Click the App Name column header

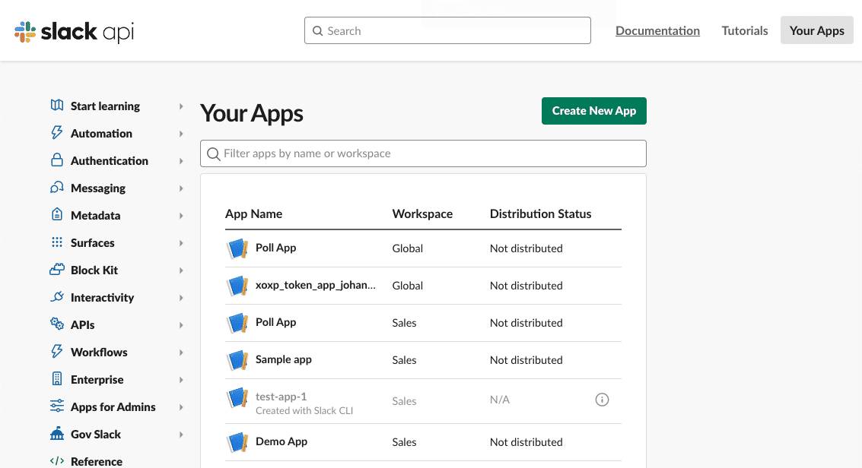click(x=253, y=214)
